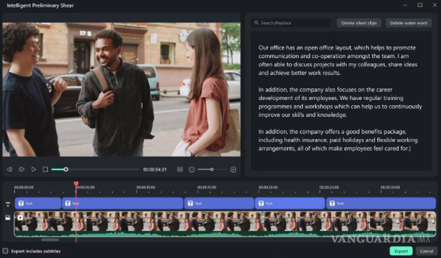Click the Stop playback icon
Screen dimensions: 441x258
pyautogui.click(x=45, y=169)
